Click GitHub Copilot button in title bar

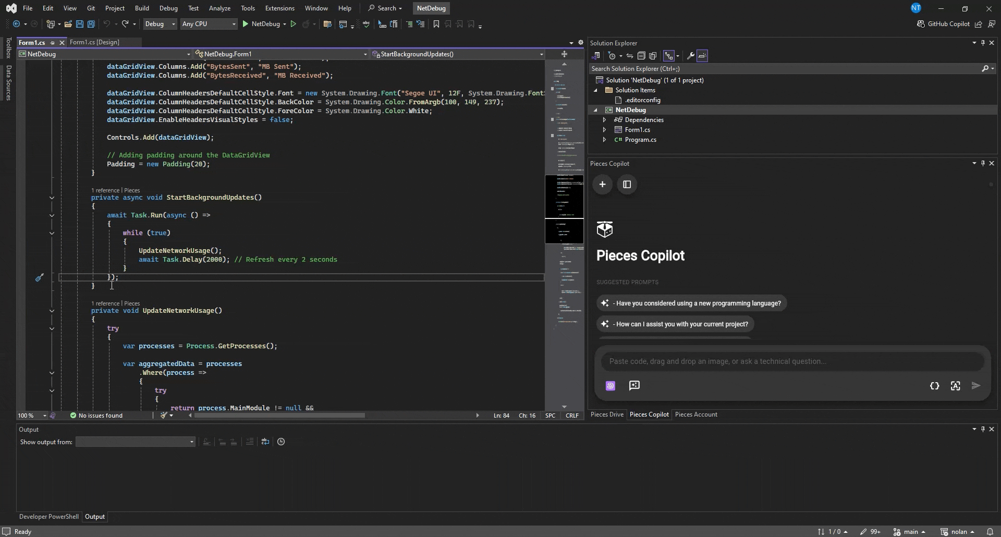943,24
